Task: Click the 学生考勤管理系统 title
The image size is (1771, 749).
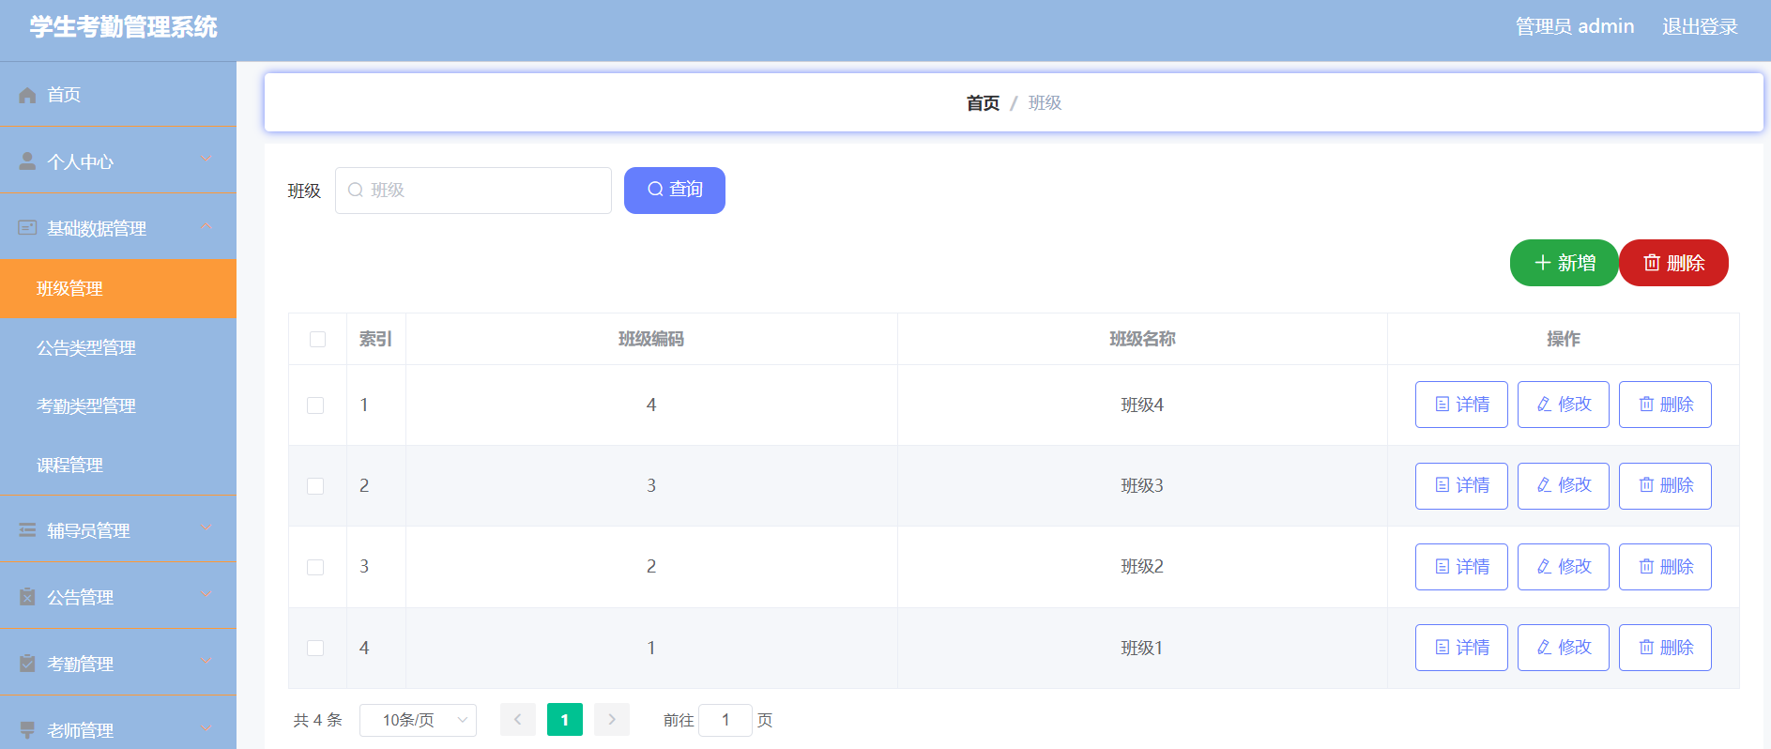Action: tap(123, 27)
